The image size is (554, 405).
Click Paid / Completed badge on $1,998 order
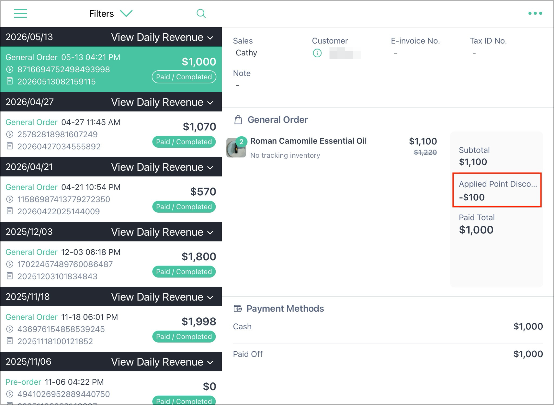point(184,337)
